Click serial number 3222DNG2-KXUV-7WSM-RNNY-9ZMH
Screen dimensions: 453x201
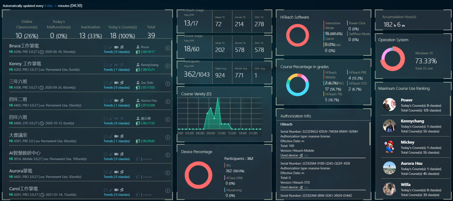tap(330, 132)
